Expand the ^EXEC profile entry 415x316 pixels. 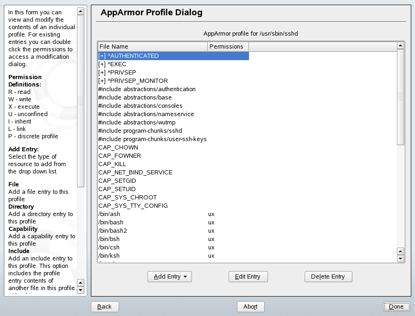click(101, 64)
